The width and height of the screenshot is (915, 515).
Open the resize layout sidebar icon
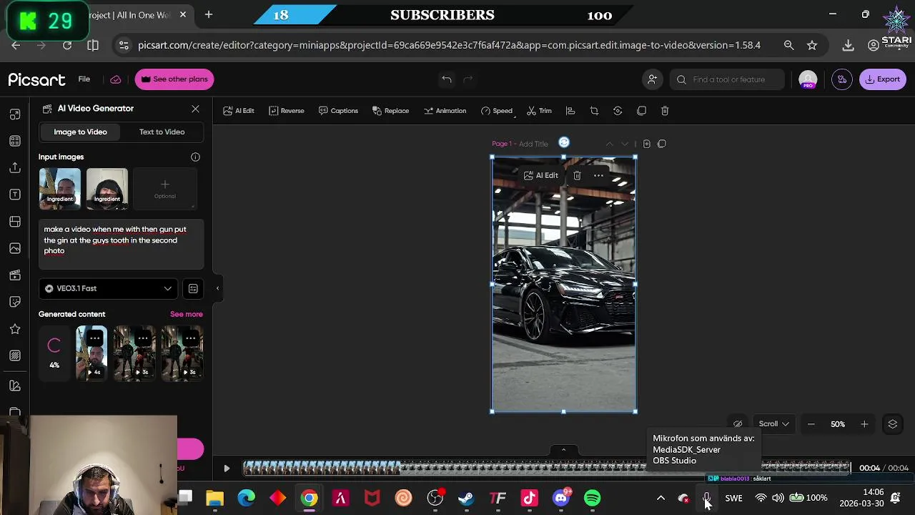pos(15,114)
